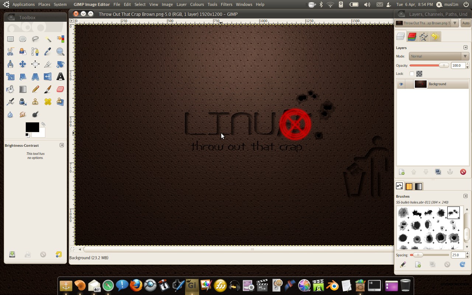Increase brush spacing with stepper arrow
472x295 pixels.
click(467, 253)
